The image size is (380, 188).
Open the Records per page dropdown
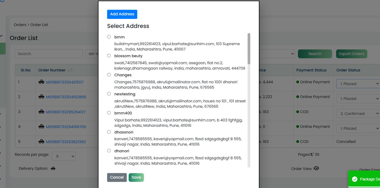64,156
